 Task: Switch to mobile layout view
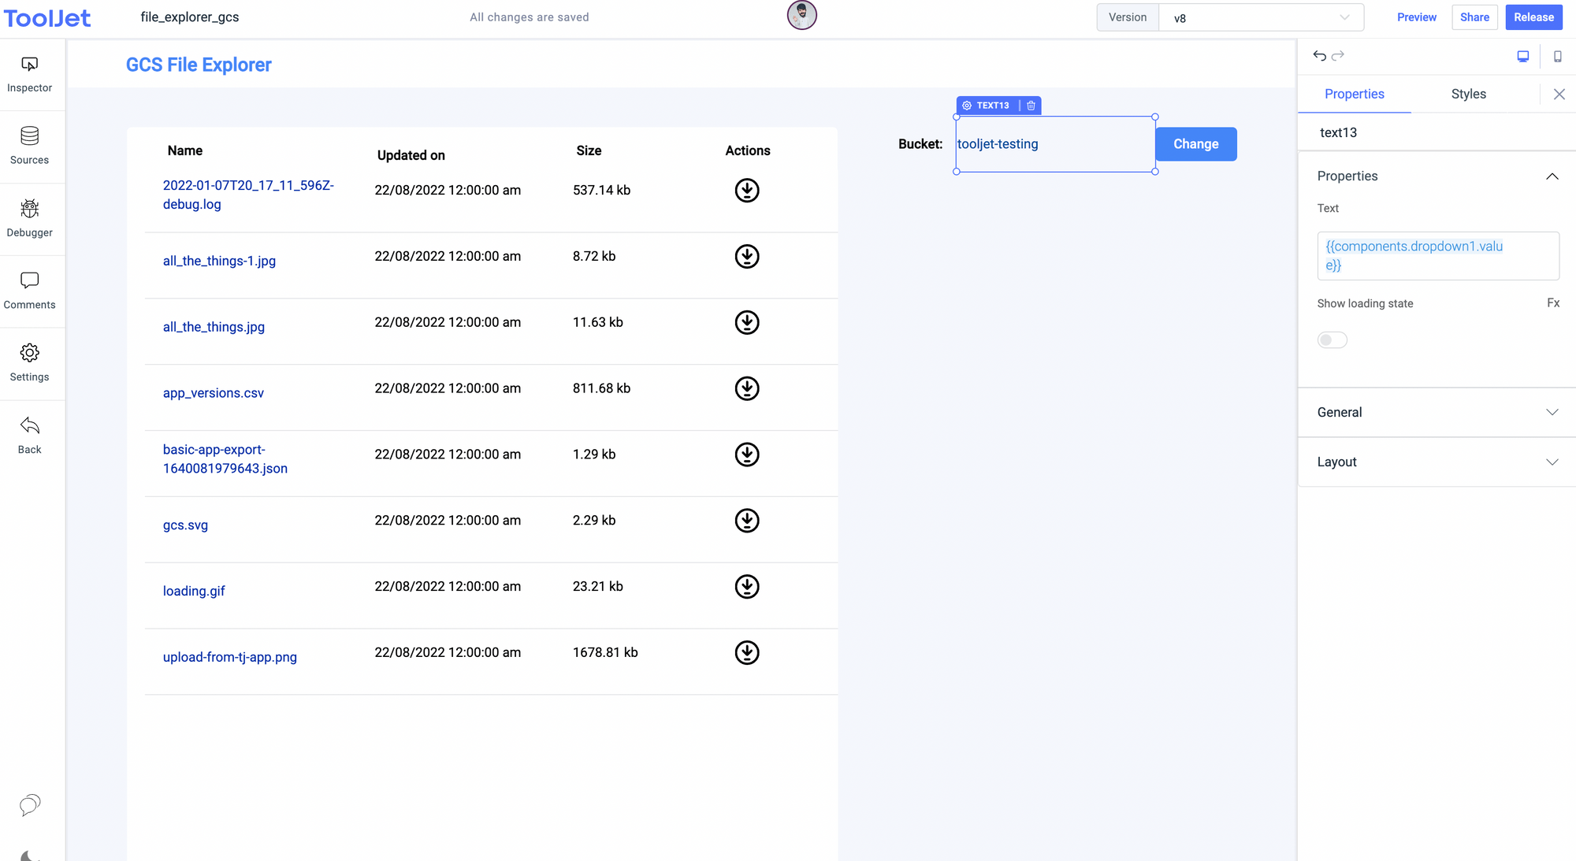click(1557, 56)
